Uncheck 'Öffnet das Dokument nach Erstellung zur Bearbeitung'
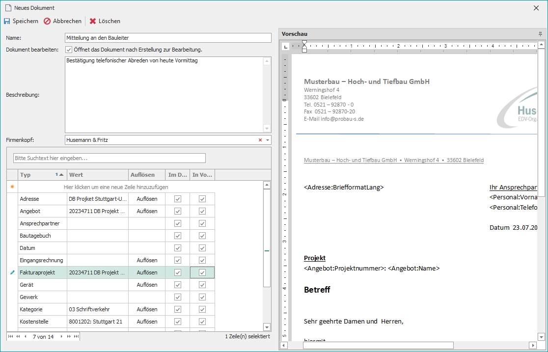 [x=69, y=49]
